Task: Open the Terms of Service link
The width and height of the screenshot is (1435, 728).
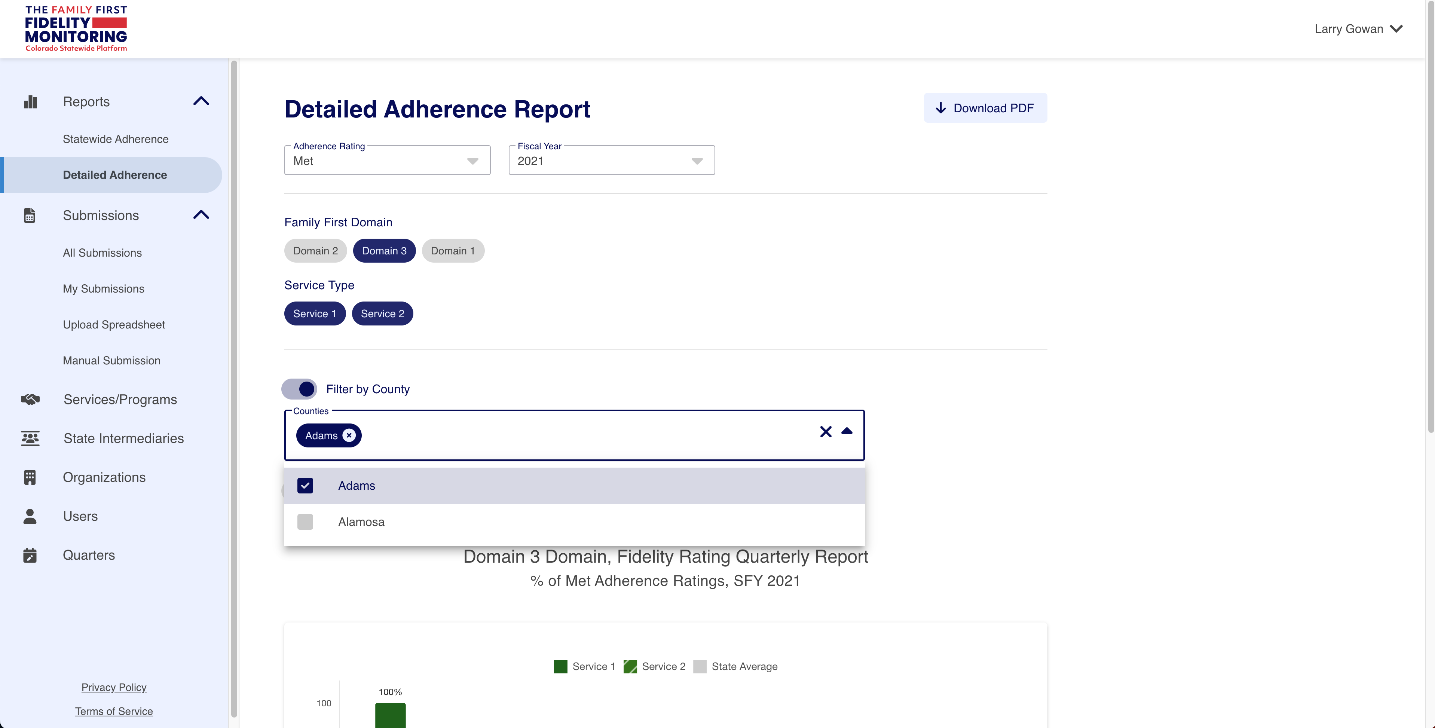Action: [114, 711]
